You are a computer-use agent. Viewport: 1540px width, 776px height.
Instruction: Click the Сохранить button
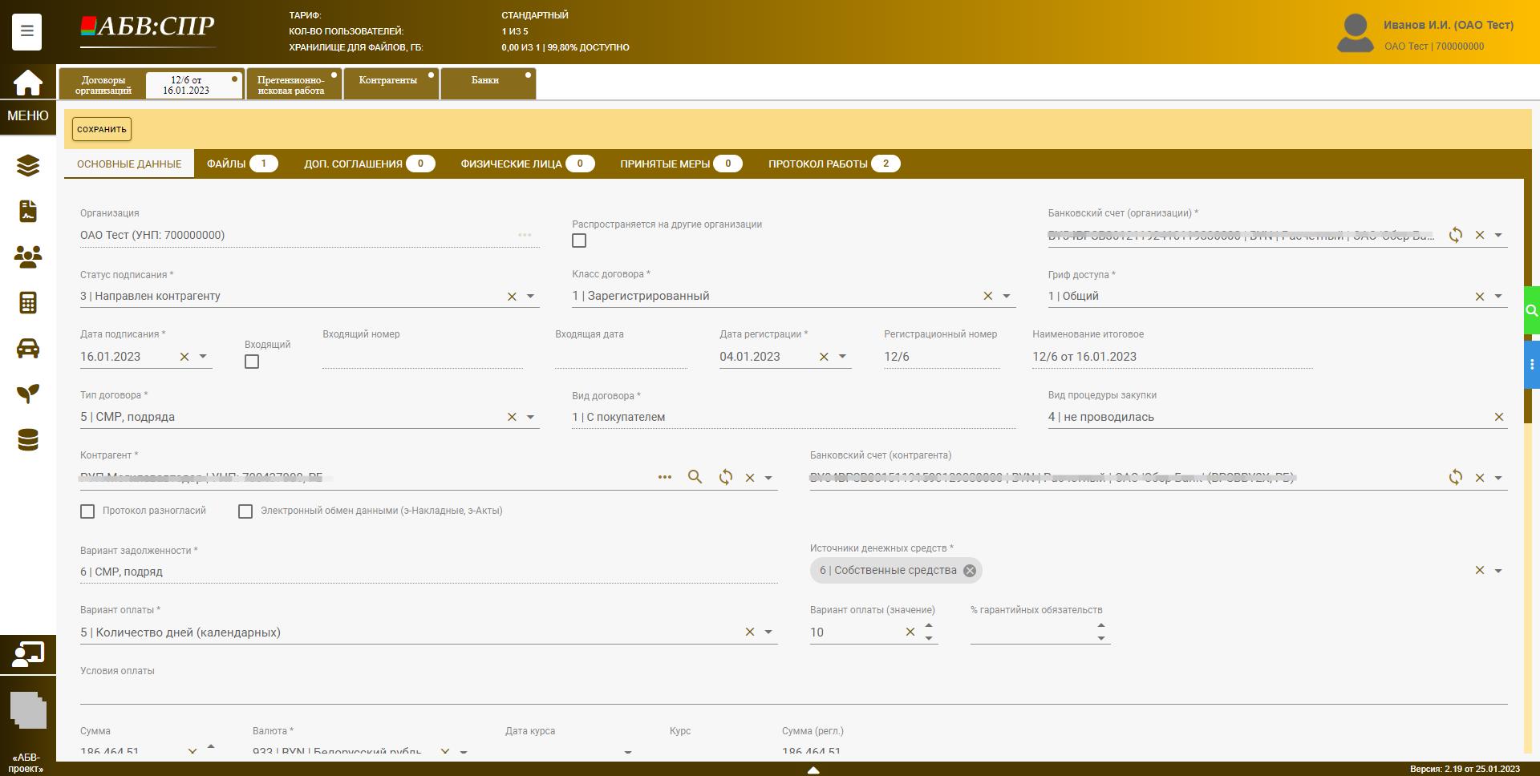pyautogui.click(x=102, y=129)
